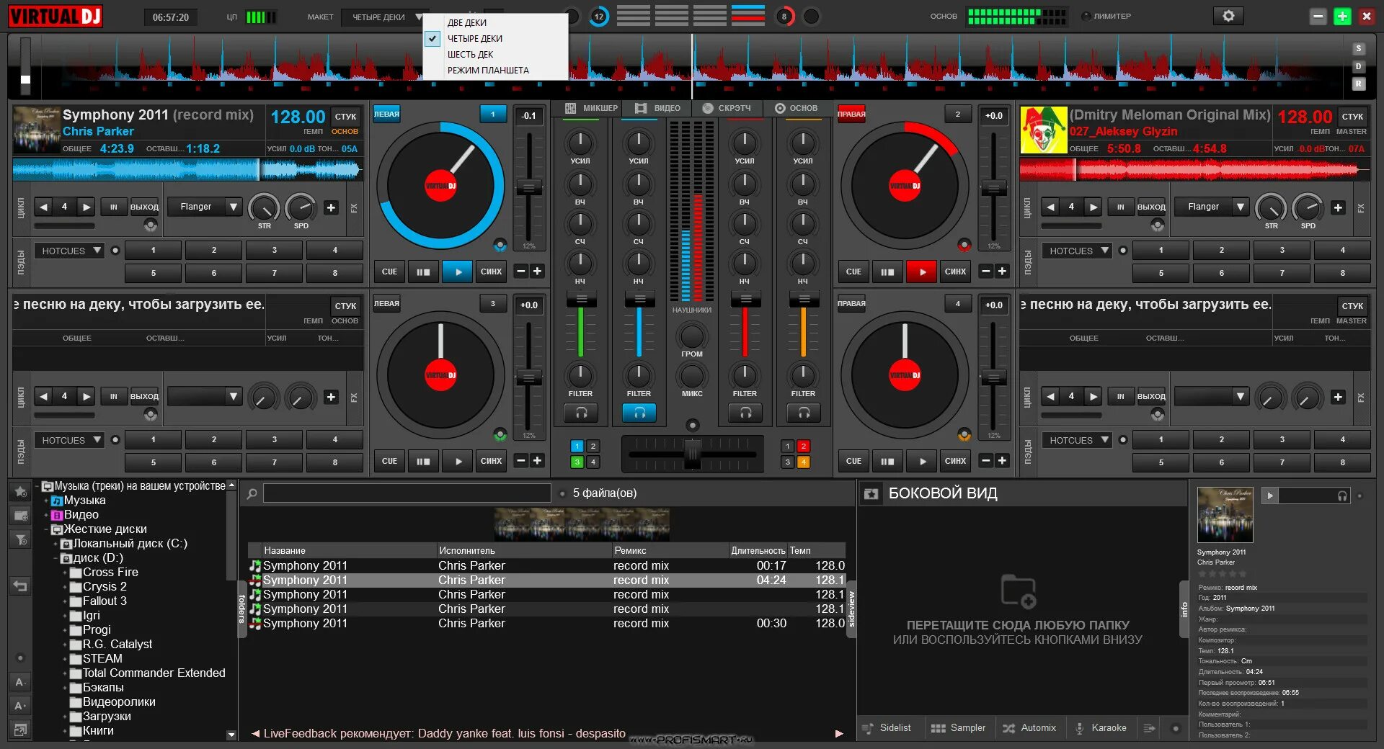
Task: Click hotcue pad 8 on deck 2
Action: (1342, 273)
